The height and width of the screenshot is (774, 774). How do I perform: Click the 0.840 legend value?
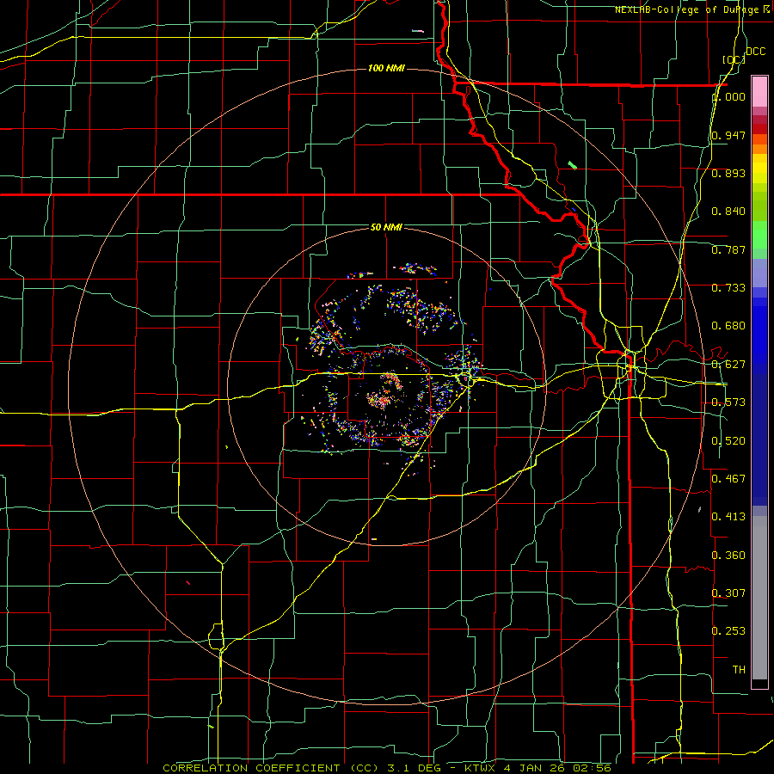(728, 212)
